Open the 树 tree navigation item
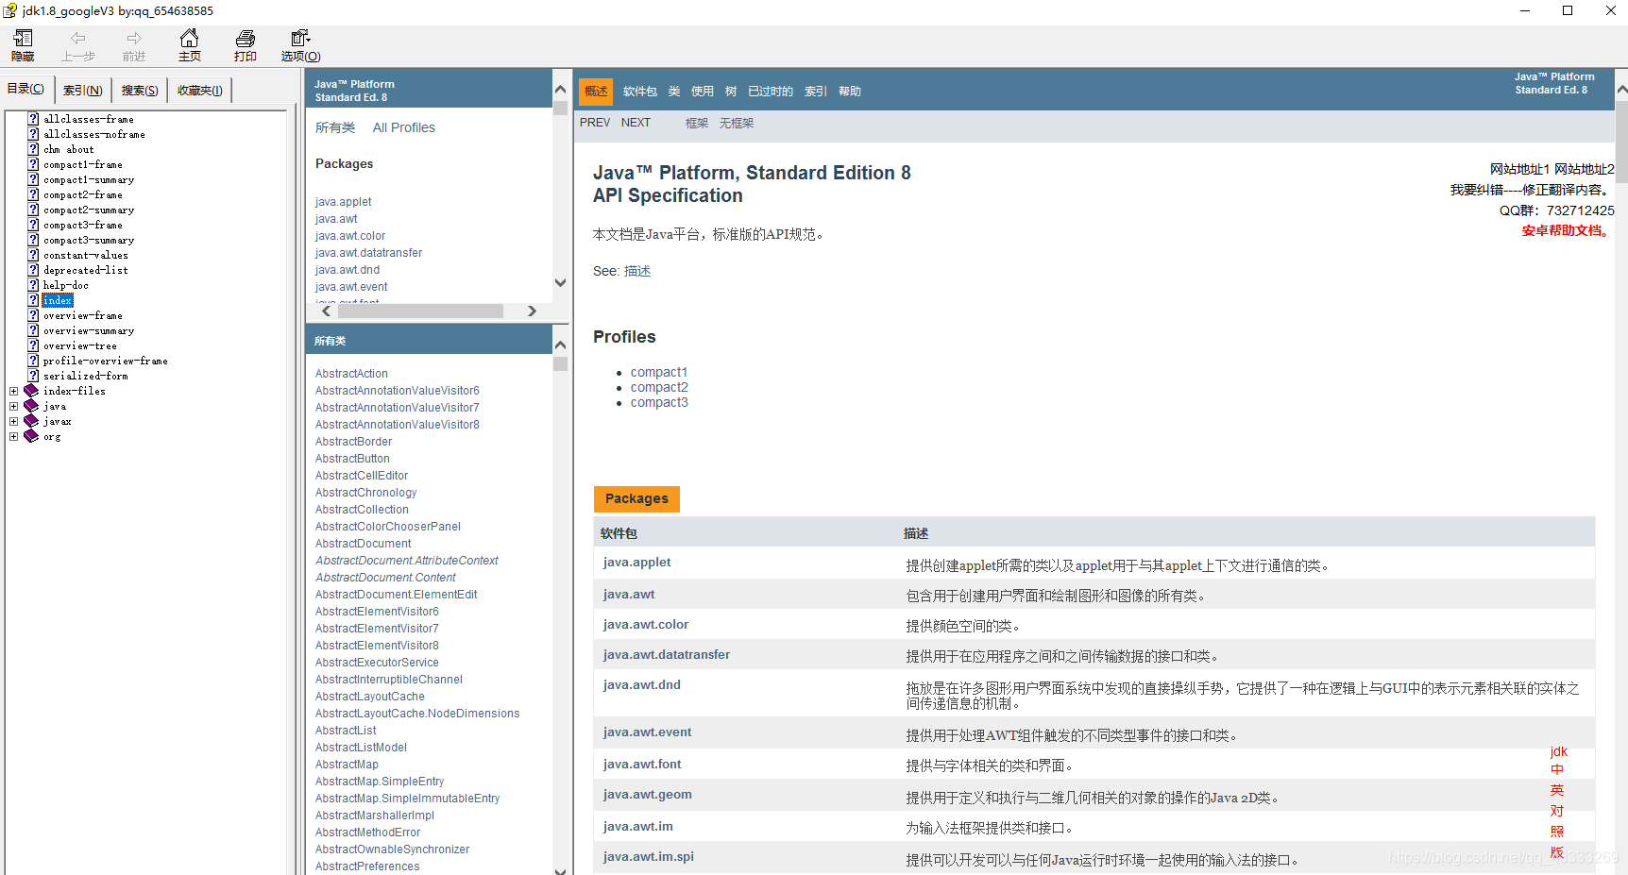1628x875 pixels. point(731,92)
